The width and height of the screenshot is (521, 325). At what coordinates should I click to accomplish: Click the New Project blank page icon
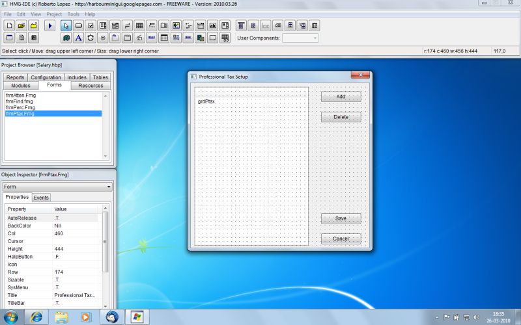[9, 25]
